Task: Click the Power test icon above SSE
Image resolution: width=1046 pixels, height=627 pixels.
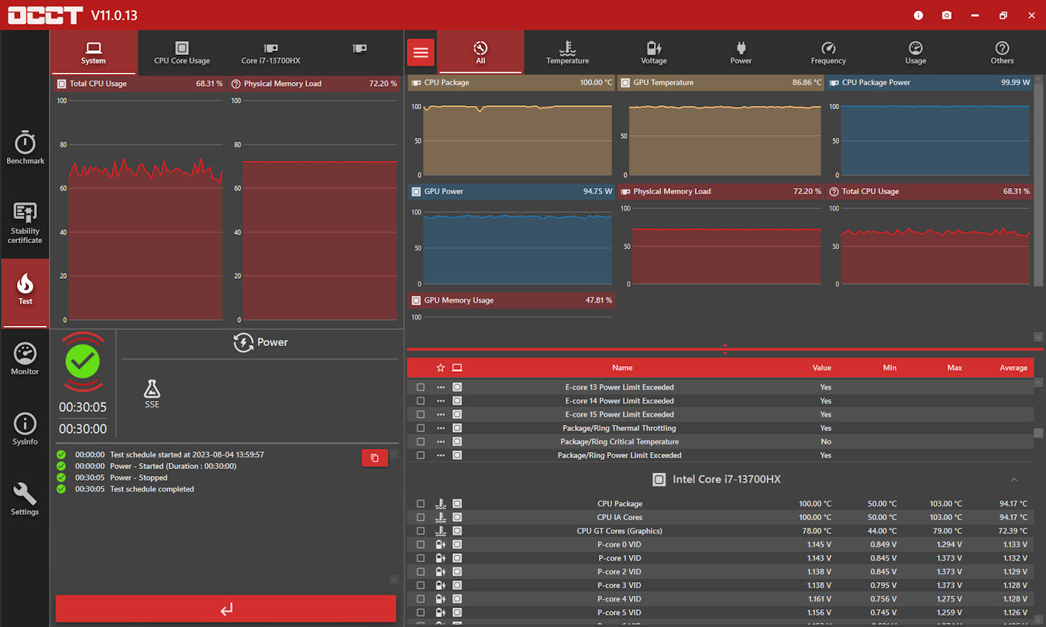Action: (243, 342)
